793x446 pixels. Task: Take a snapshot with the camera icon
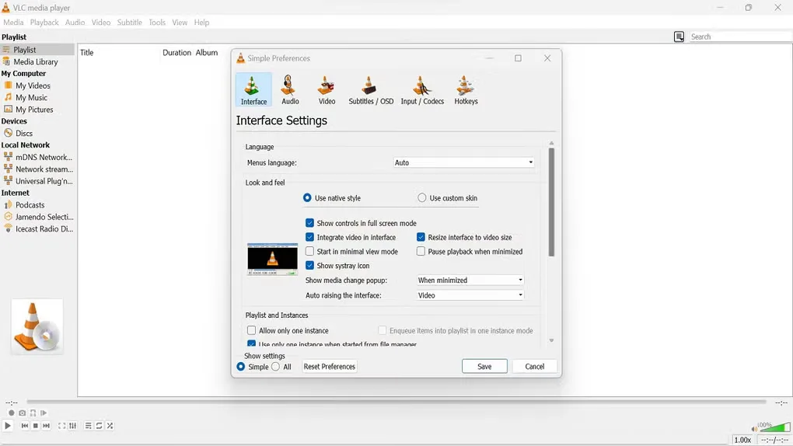23,413
